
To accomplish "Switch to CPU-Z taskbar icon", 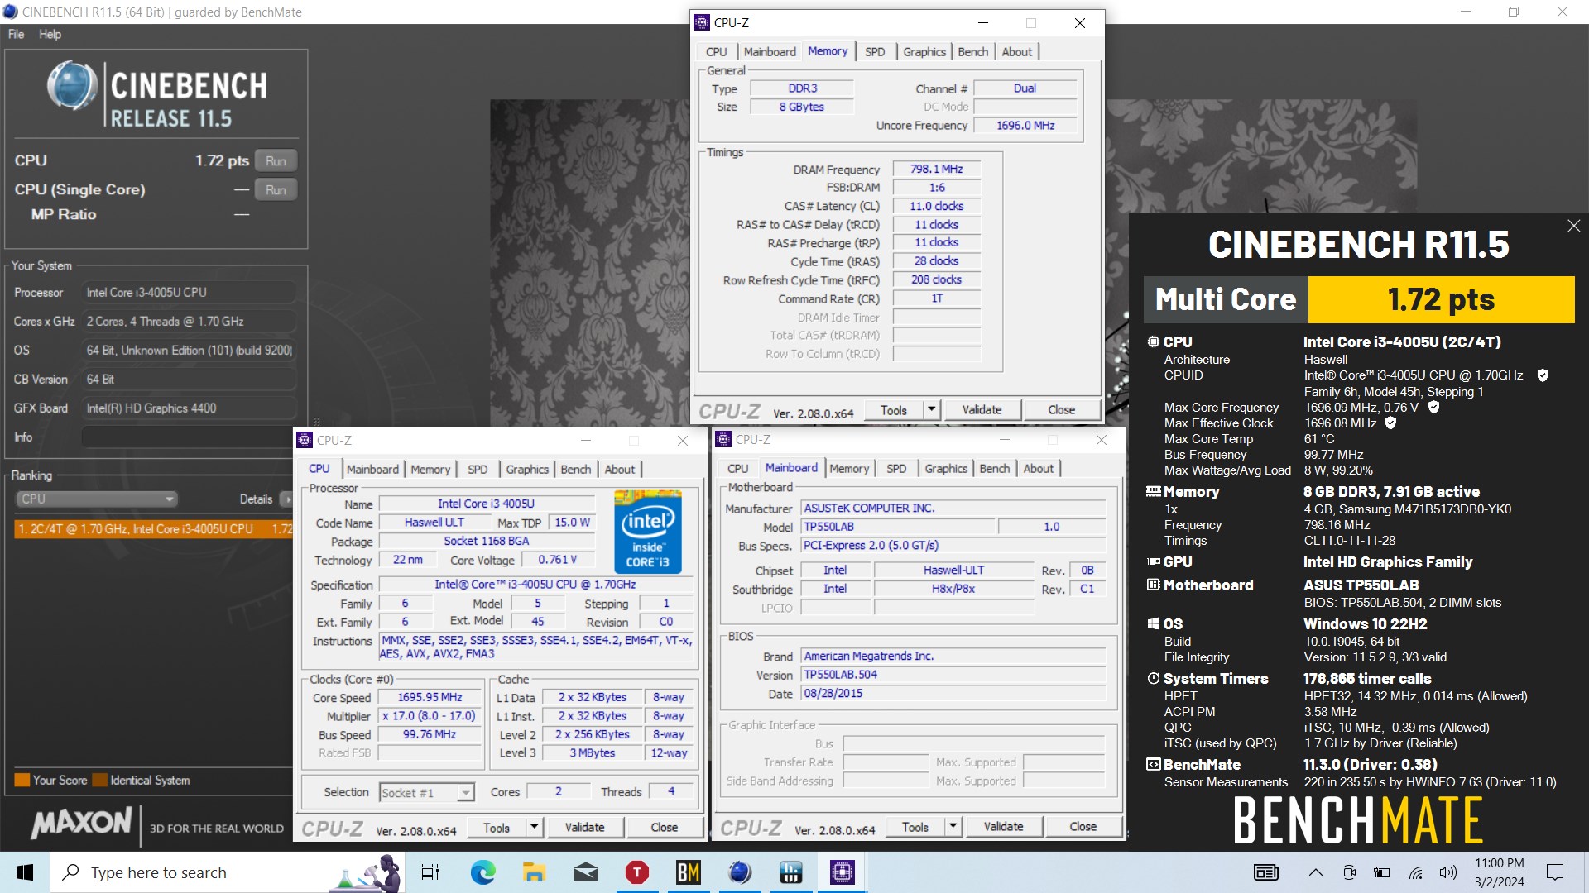I will pos(843,872).
